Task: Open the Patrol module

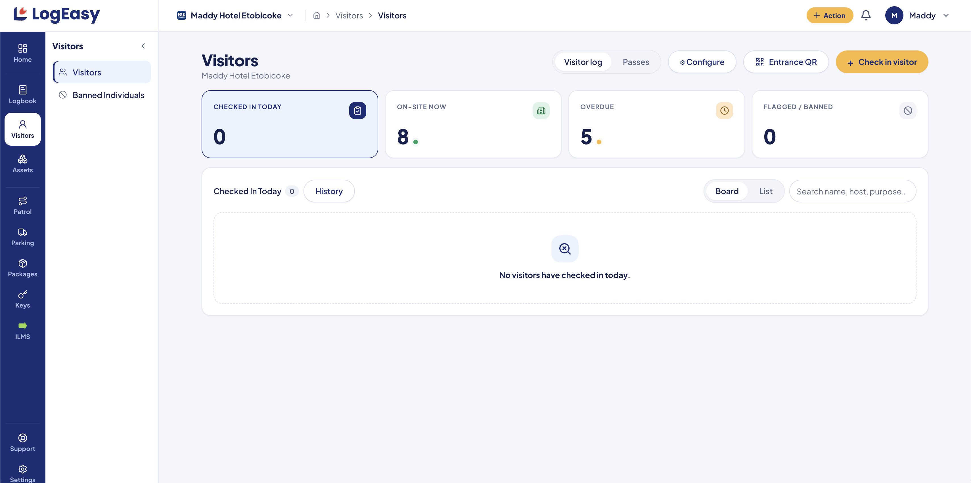Action: (x=23, y=206)
